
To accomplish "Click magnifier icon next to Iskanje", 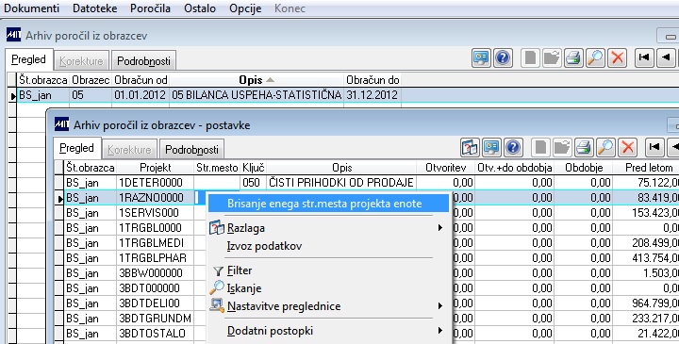I will [x=217, y=287].
